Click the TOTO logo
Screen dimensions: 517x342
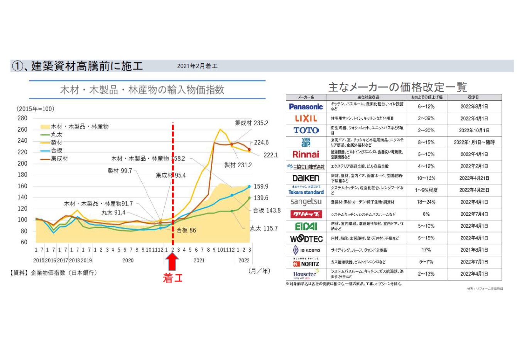coord(306,130)
